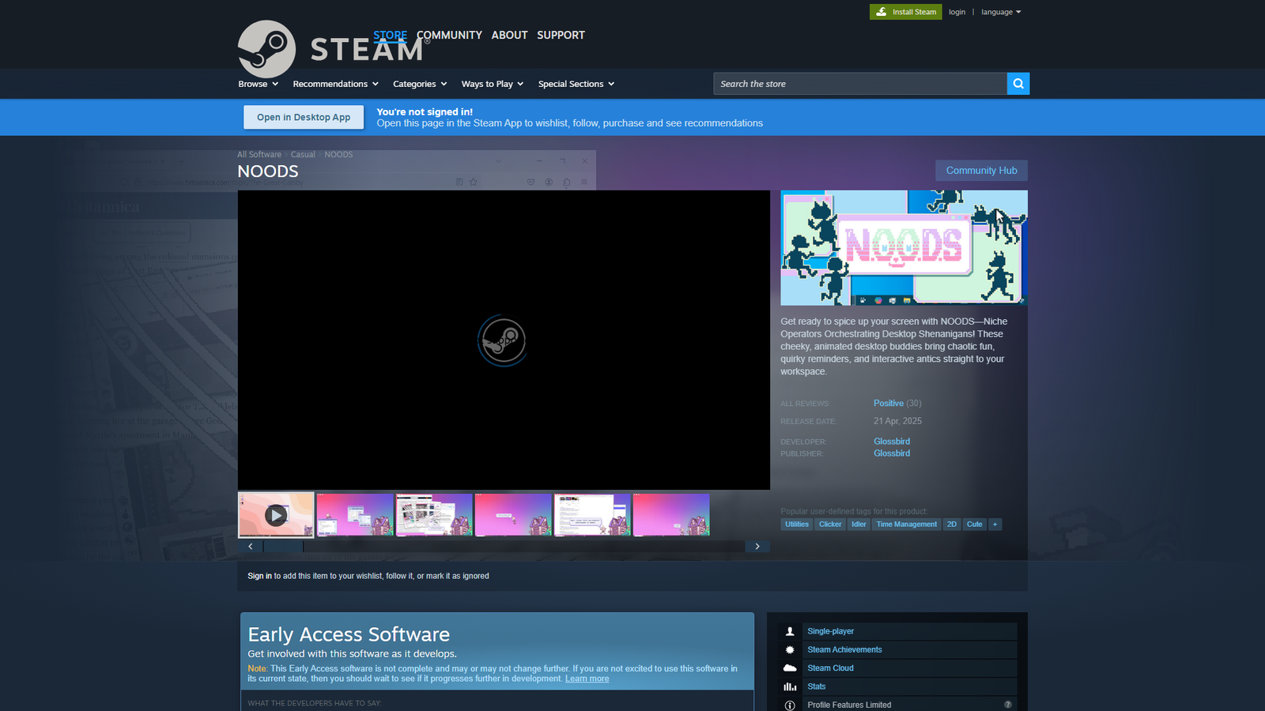
Task: Open the COMMUNITY menu
Action: point(448,35)
